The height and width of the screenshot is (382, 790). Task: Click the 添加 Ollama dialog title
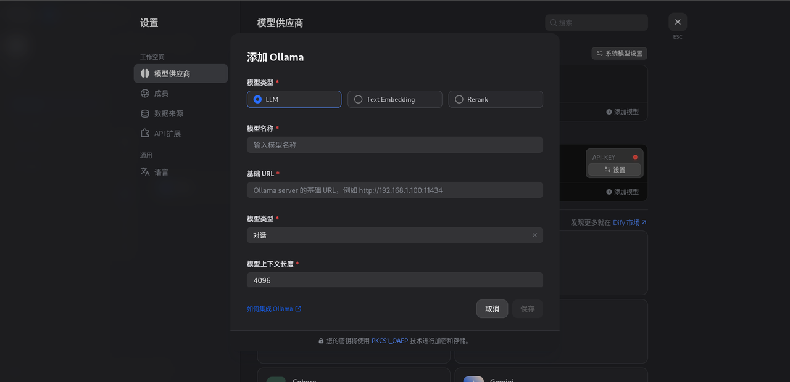[x=275, y=57]
